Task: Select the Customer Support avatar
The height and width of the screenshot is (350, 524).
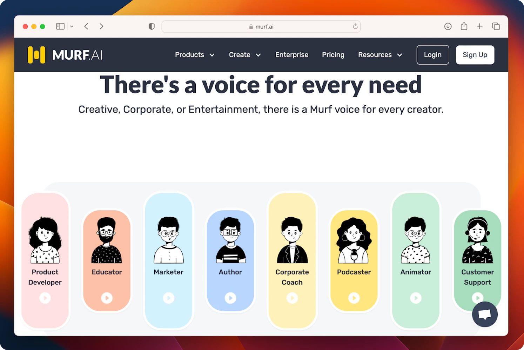Action: pos(477,240)
